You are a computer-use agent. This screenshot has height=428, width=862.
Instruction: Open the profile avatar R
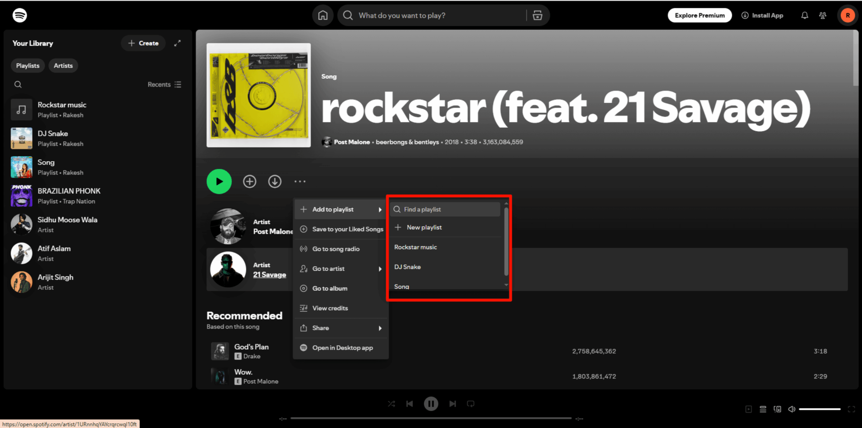[848, 15]
